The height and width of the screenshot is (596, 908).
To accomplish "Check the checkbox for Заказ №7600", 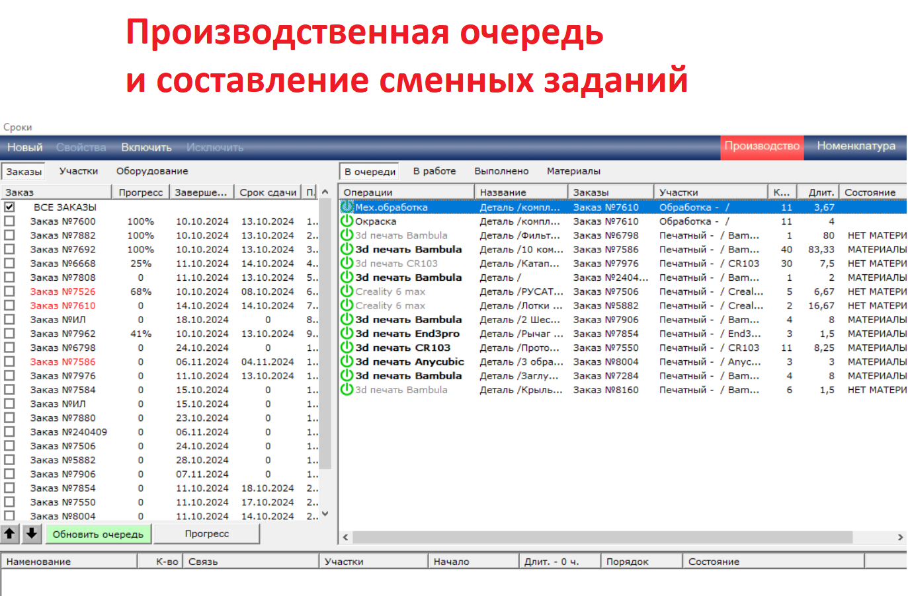I will click(9, 221).
